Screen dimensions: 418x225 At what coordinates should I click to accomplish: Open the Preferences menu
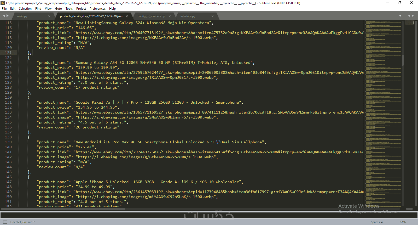coord(98,9)
